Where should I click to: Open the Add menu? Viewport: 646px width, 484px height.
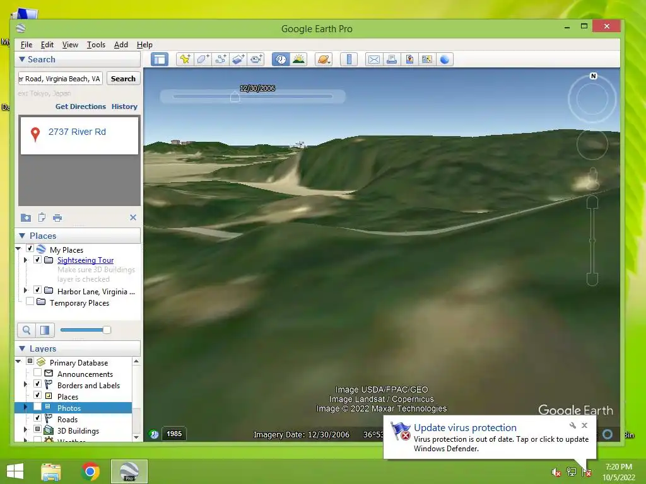[x=120, y=45]
